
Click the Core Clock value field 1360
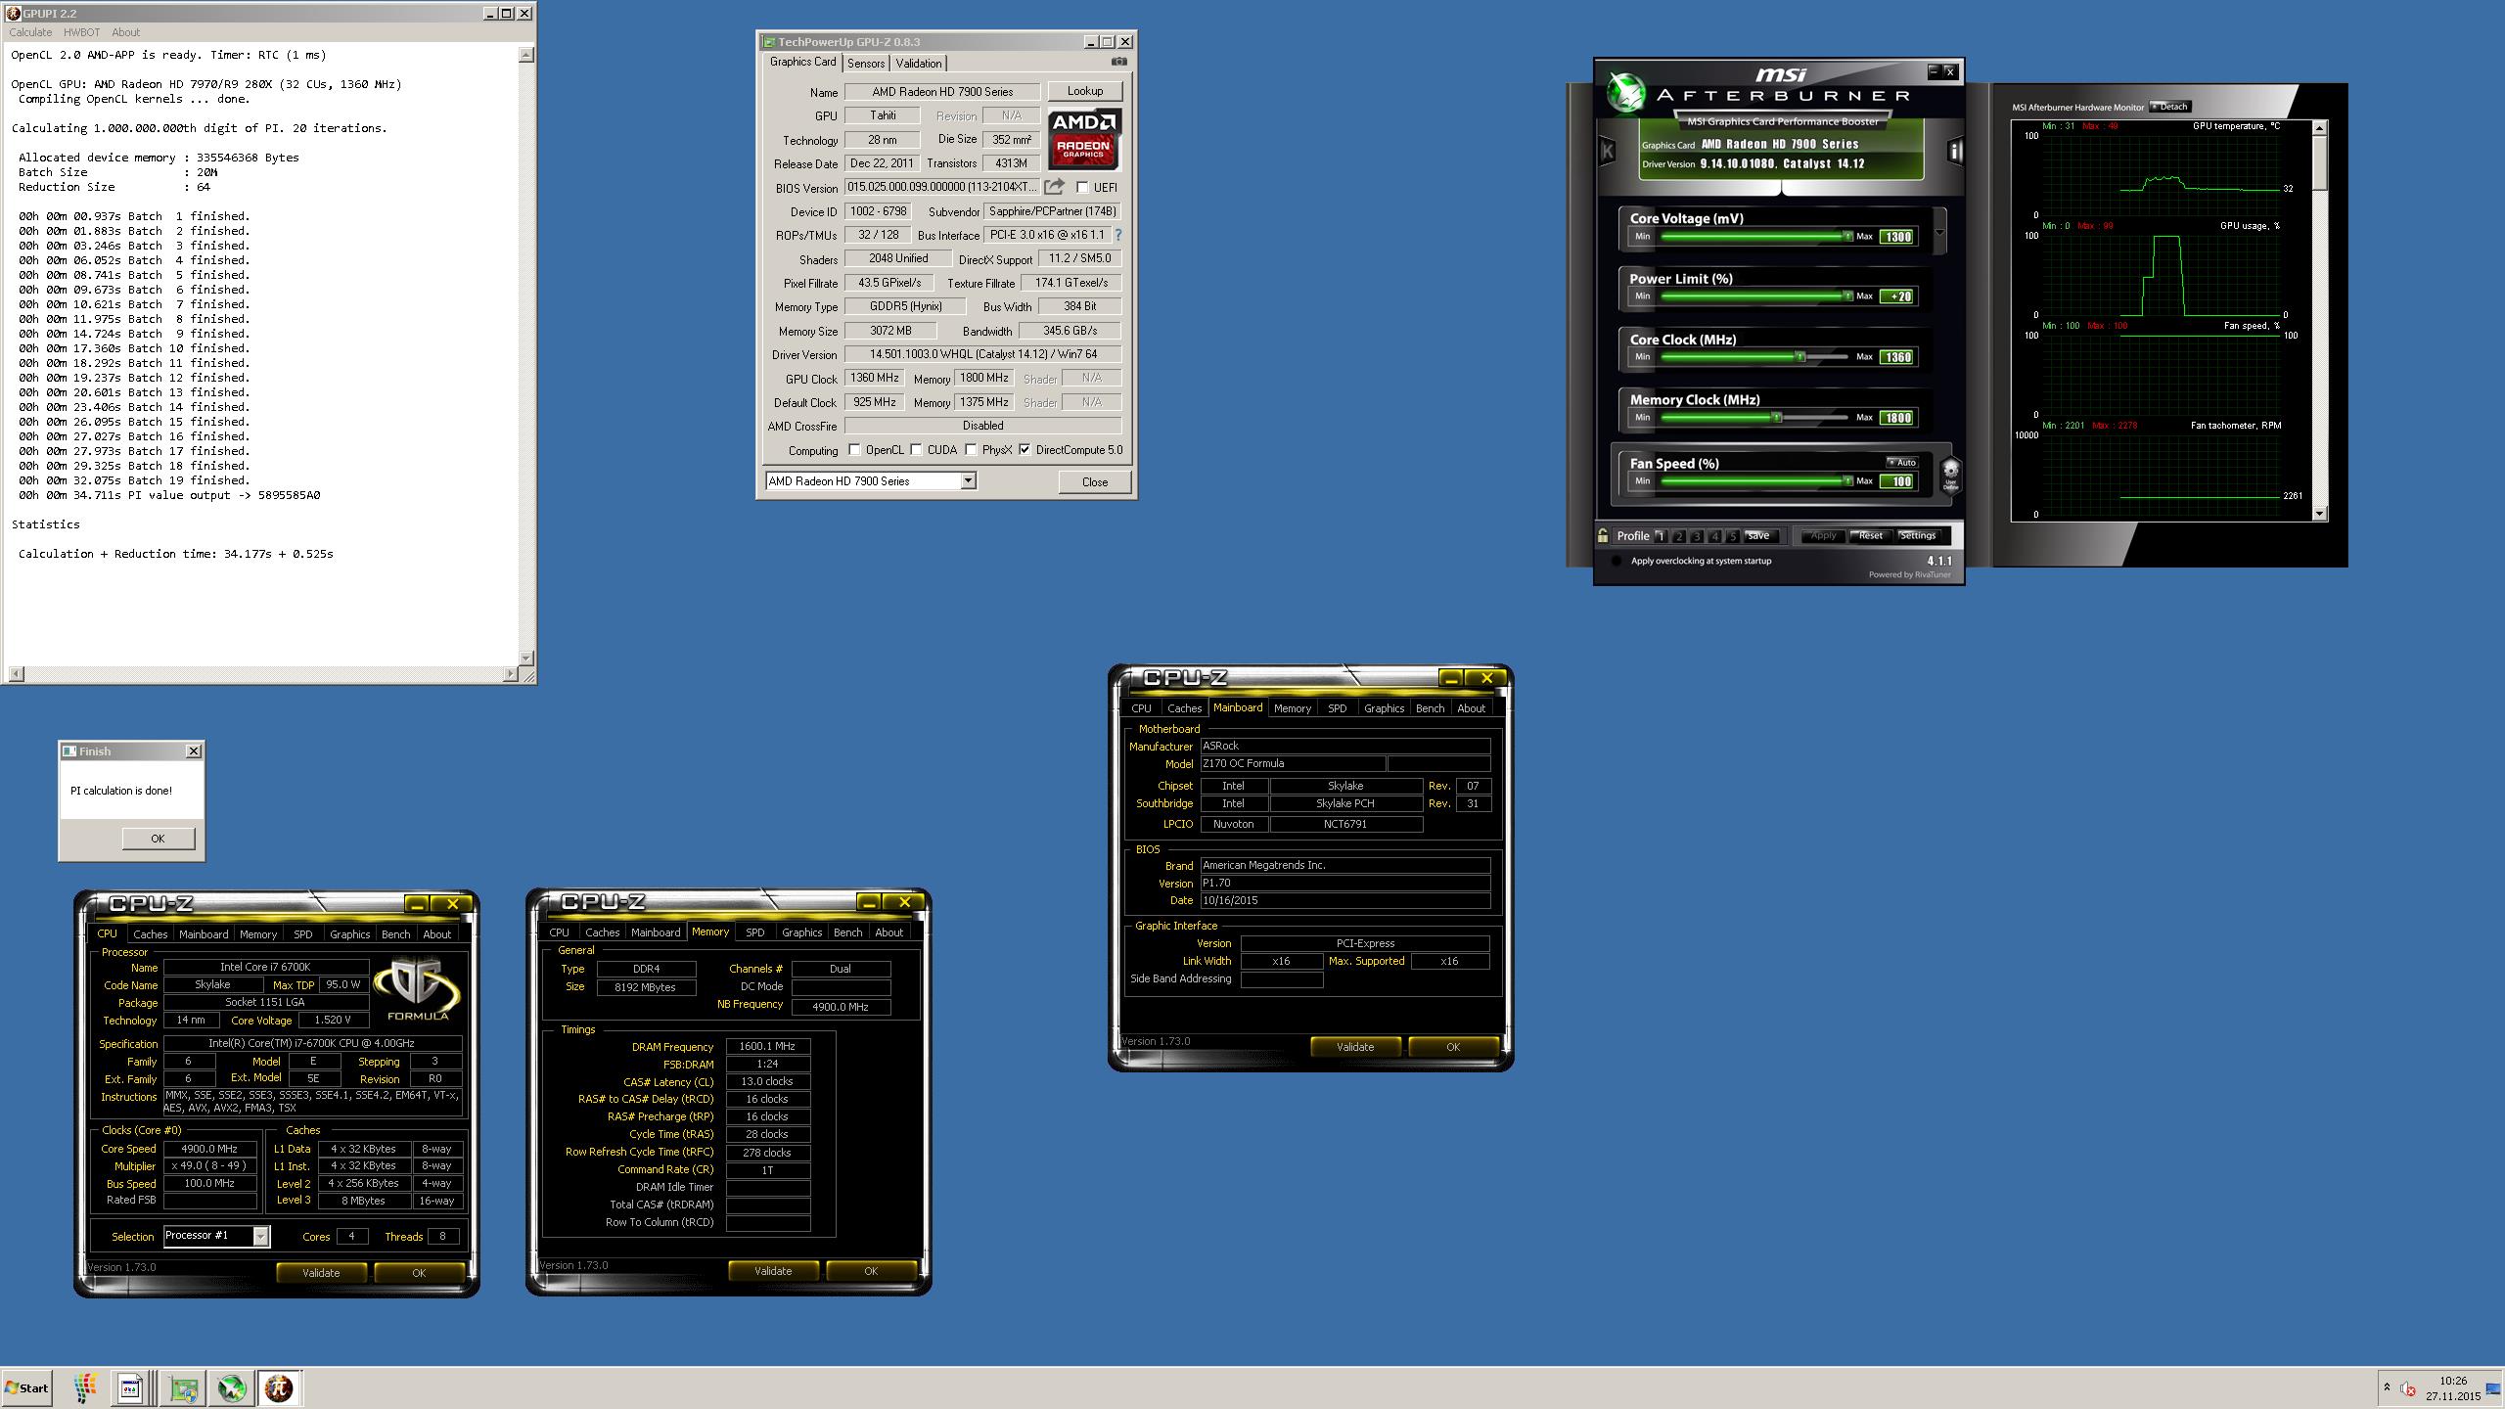pyautogui.click(x=1897, y=357)
